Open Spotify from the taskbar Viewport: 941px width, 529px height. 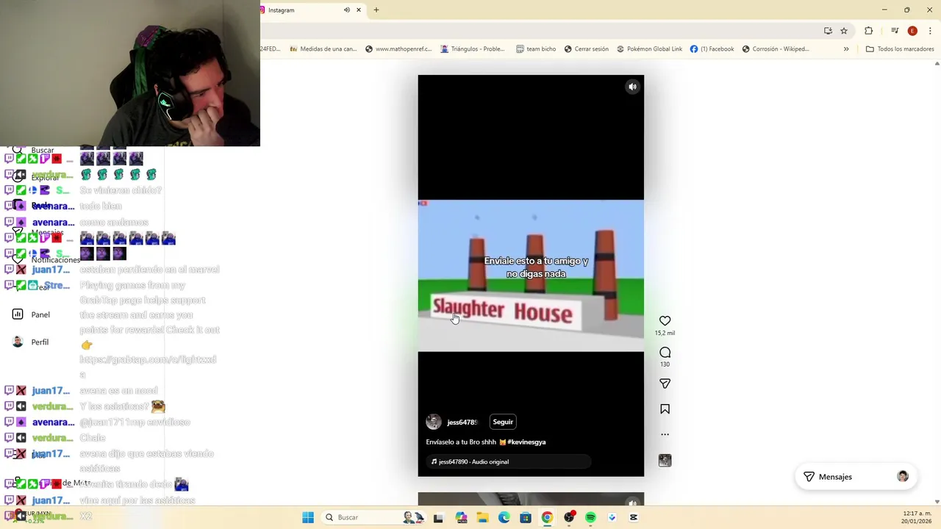click(590, 517)
